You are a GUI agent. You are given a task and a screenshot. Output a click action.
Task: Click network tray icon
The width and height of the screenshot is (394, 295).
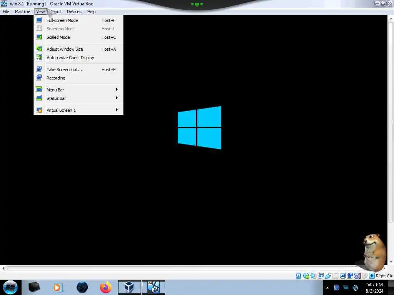tap(346, 288)
